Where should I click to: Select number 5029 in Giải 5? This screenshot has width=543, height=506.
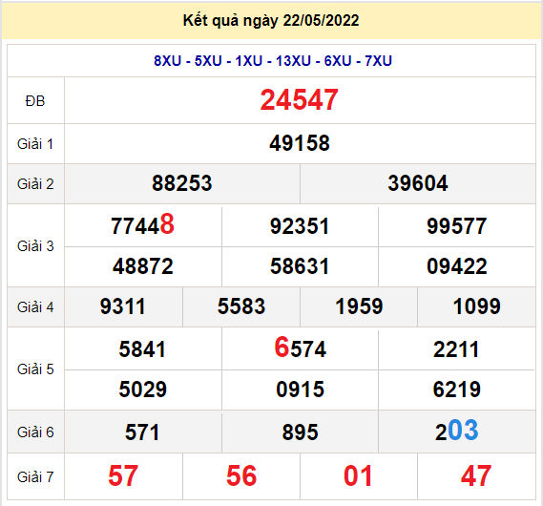pyautogui.click(x=143, y=390)
